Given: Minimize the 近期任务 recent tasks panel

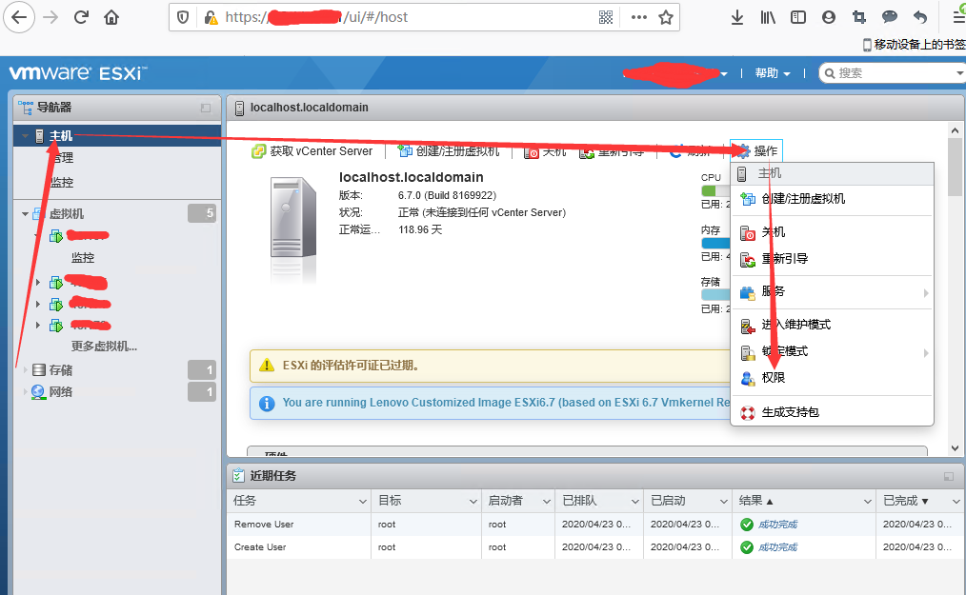Looking at the screenshot, I should 949,476.
